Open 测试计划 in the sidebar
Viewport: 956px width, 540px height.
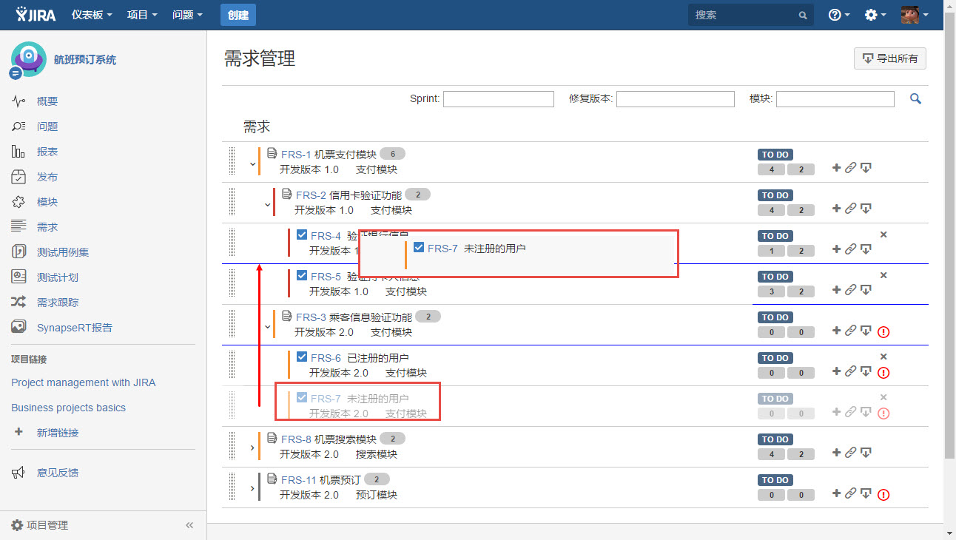[x=58, y=277]
